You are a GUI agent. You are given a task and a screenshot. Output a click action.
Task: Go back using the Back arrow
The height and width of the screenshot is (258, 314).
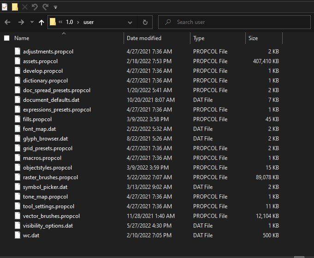(x=7, y=22)
